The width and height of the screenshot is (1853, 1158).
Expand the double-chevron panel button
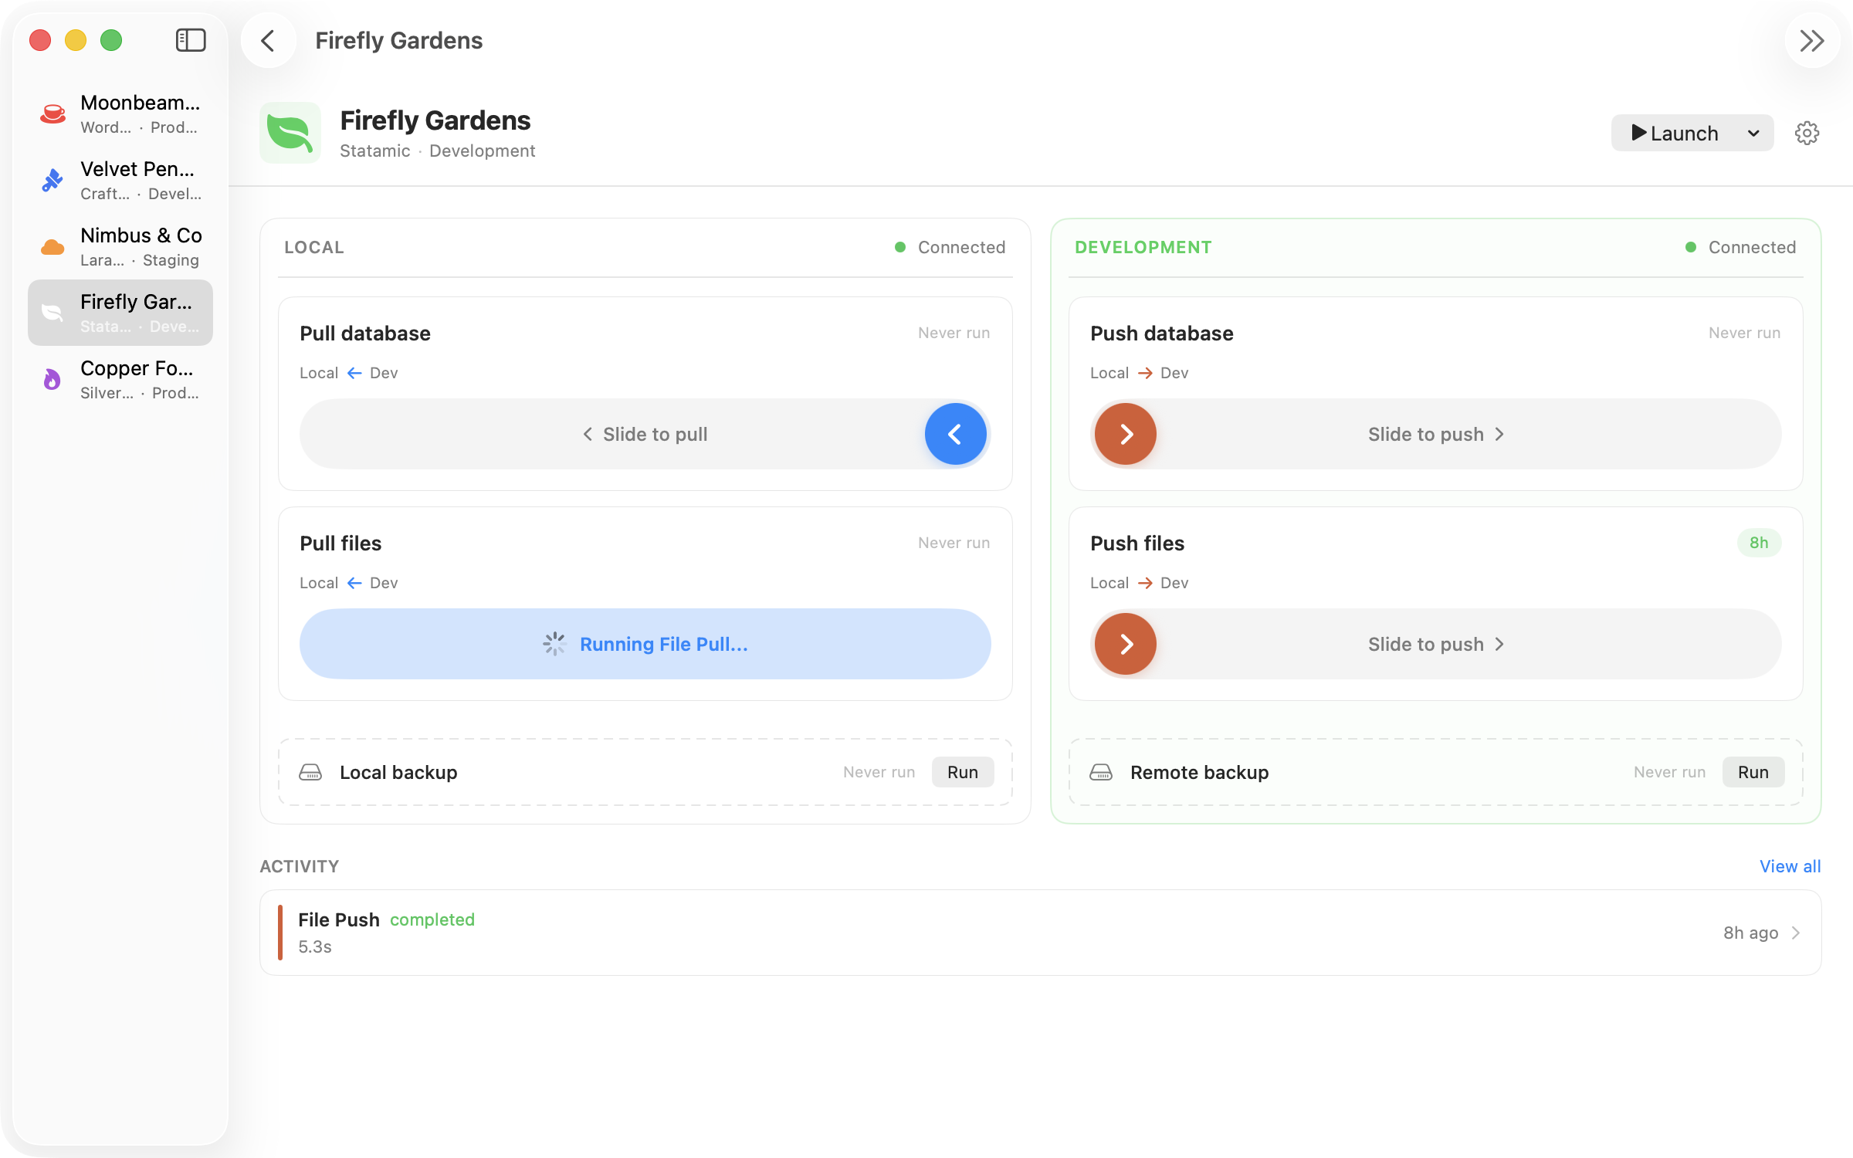(x=1811, y=40)
